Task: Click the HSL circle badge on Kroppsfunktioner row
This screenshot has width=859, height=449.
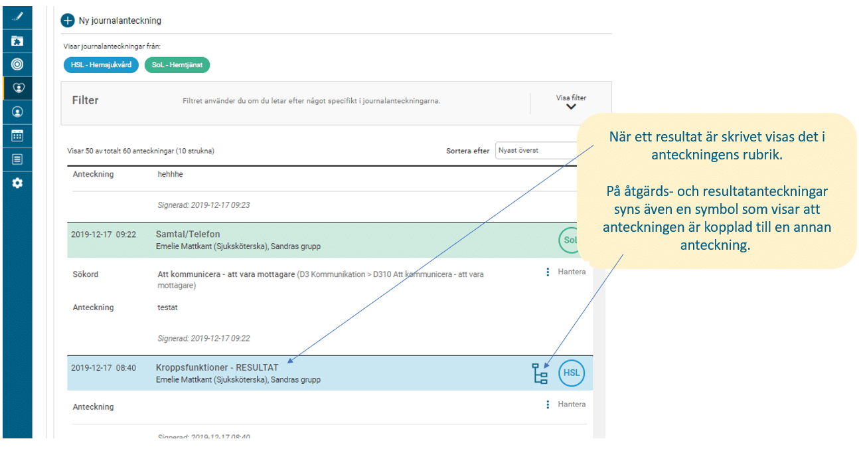Action: tap(571, 373)
